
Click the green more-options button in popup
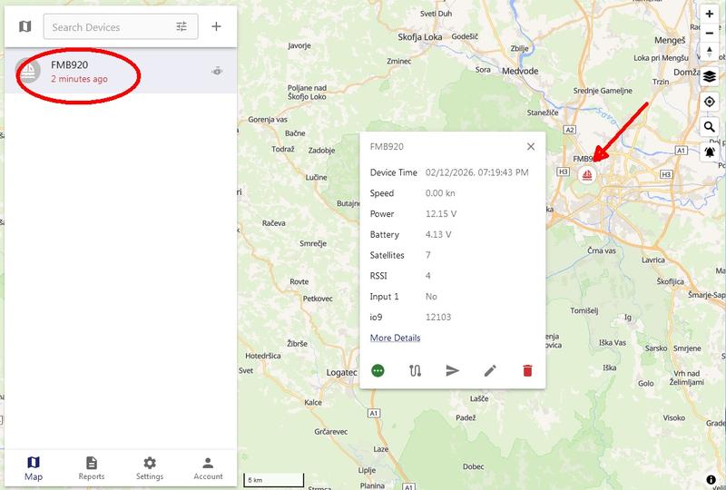[378, 370]
